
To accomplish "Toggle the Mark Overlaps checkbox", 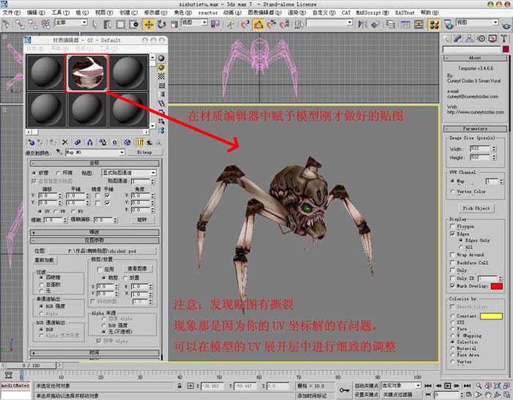I will point(452,286).
